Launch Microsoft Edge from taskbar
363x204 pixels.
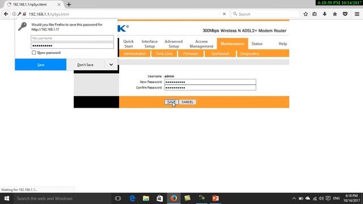(132, 198)
